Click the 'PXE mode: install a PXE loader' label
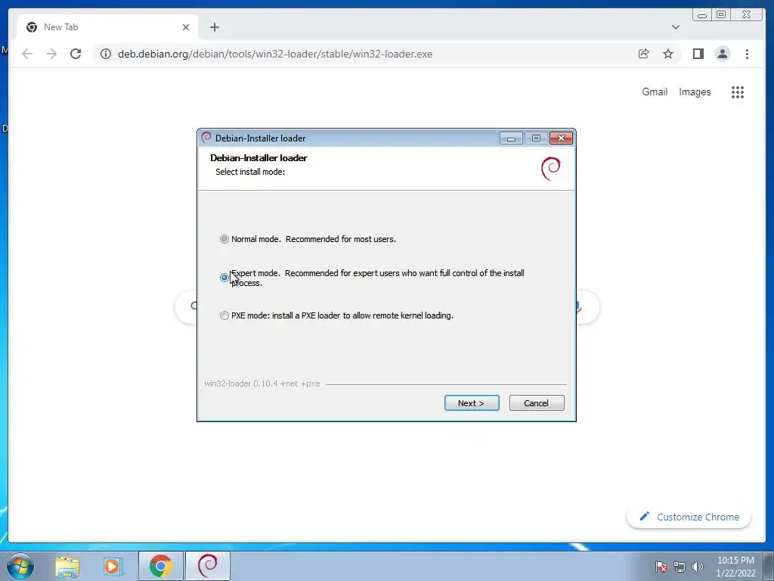 click(x=342, y=315)
